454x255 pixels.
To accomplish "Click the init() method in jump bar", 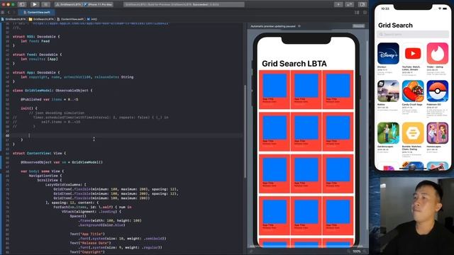I will click(92, 19).
